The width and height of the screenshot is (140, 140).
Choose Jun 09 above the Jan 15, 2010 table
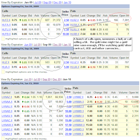28,79
